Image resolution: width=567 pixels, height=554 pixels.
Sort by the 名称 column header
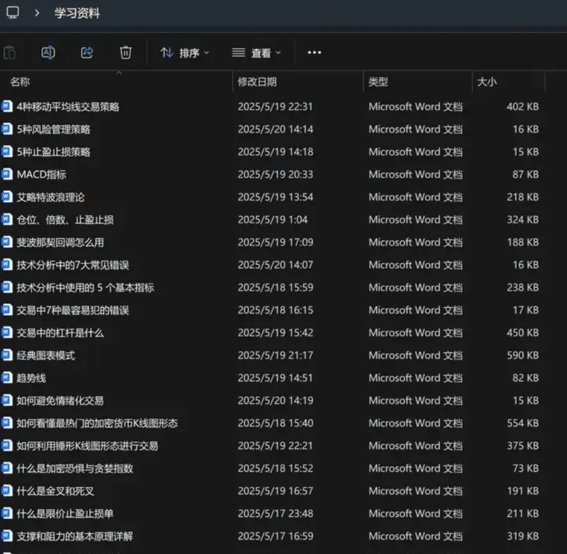pyautogui.click(x=20, y=82)
